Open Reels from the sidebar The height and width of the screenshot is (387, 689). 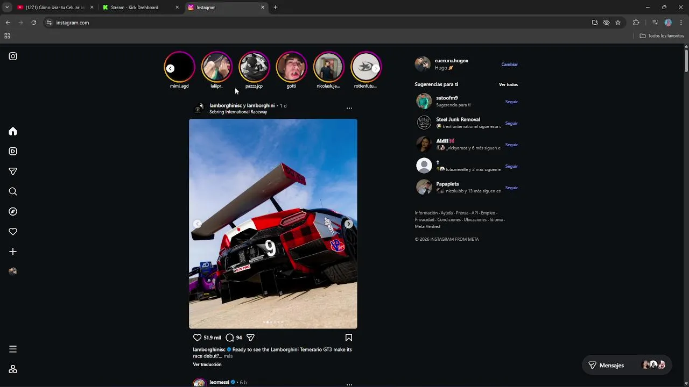(x=13, y=152)
